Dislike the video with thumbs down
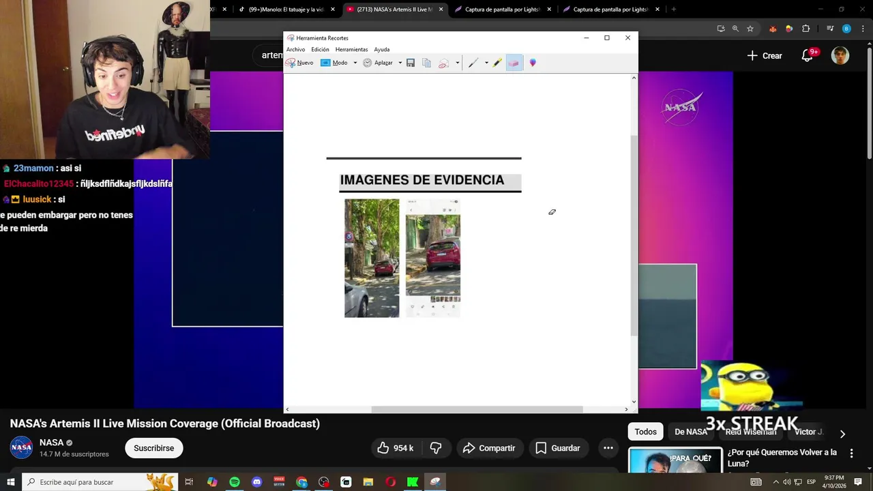 [435, 448]
